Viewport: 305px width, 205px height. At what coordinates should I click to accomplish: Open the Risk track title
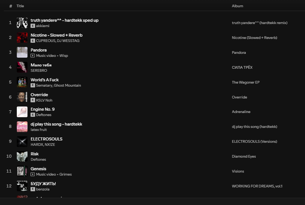click(x=34, y=154)
